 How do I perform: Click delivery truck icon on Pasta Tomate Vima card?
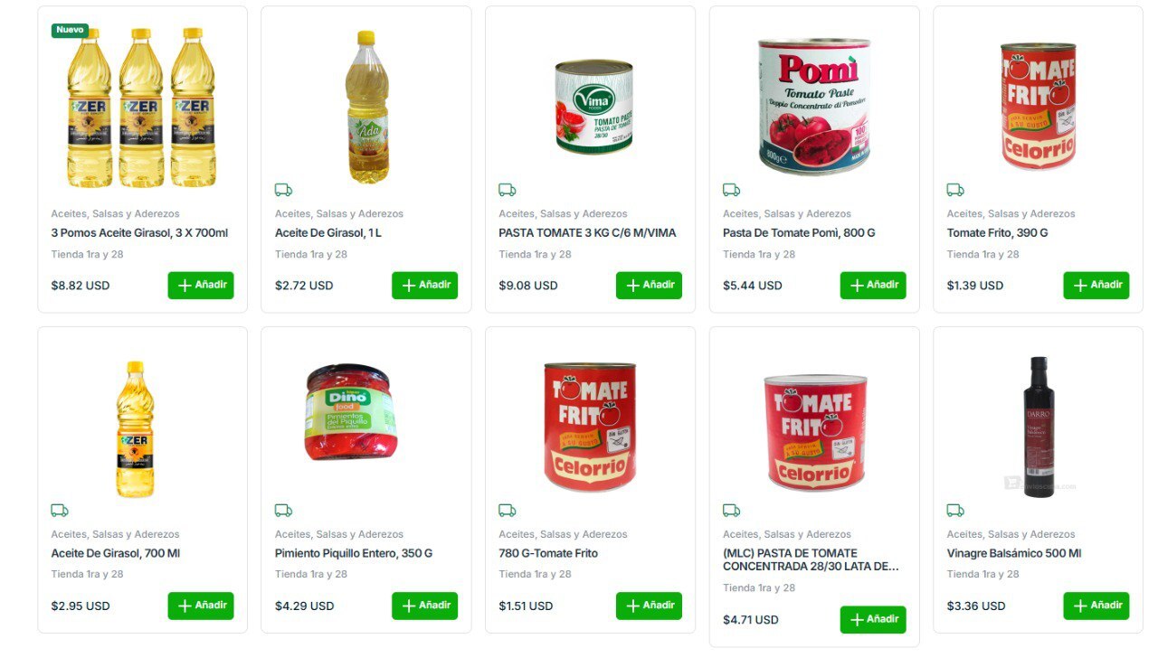[x=507, y=190]
